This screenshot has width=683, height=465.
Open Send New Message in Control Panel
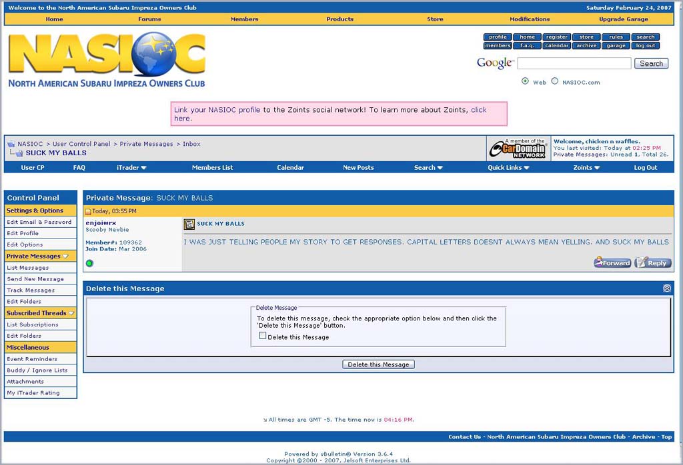click(35, 279)
